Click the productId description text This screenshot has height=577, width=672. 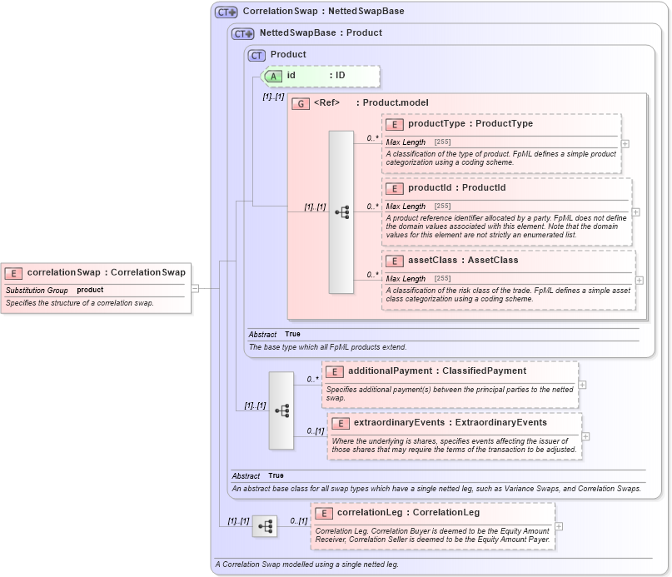coord(506,226)
